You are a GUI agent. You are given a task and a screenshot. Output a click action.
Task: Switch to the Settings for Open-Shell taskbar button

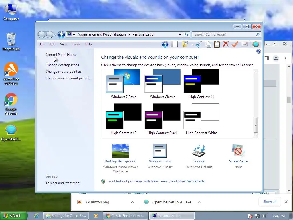pyautogui.click(x=66, y=216)
